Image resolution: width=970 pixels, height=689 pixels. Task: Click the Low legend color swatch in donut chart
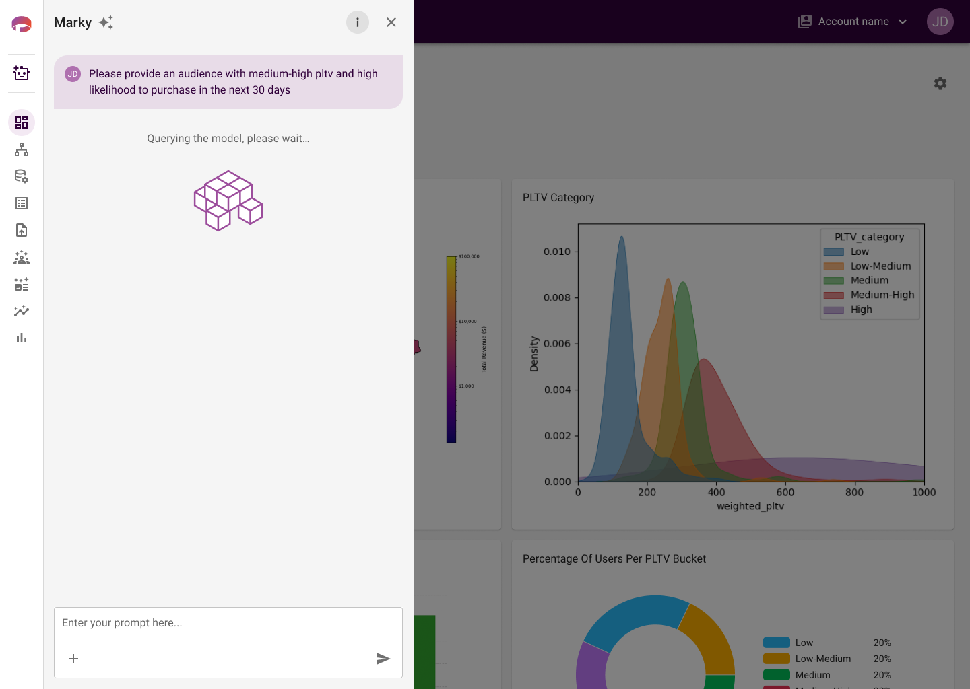pyautogui.click(x=777, y=643)
